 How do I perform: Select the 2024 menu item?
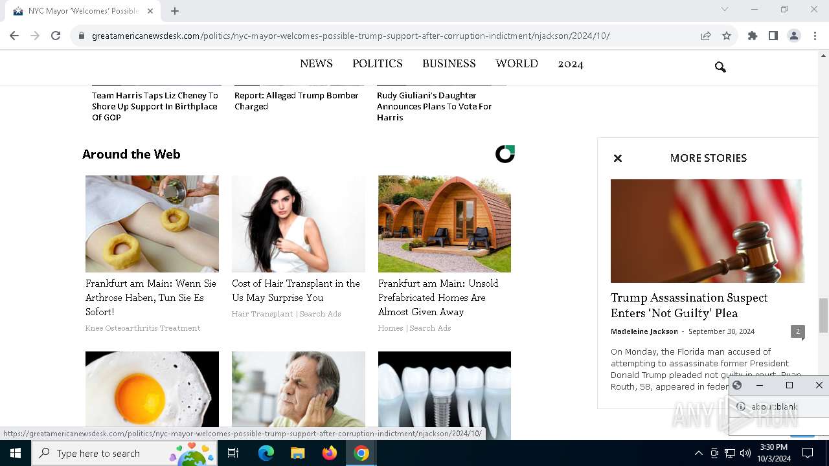click(571, 63)
